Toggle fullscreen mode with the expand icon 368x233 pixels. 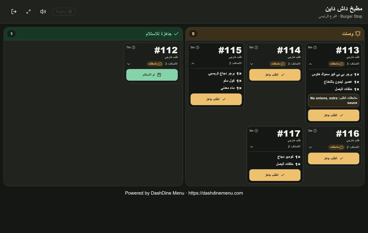(28, 12)
